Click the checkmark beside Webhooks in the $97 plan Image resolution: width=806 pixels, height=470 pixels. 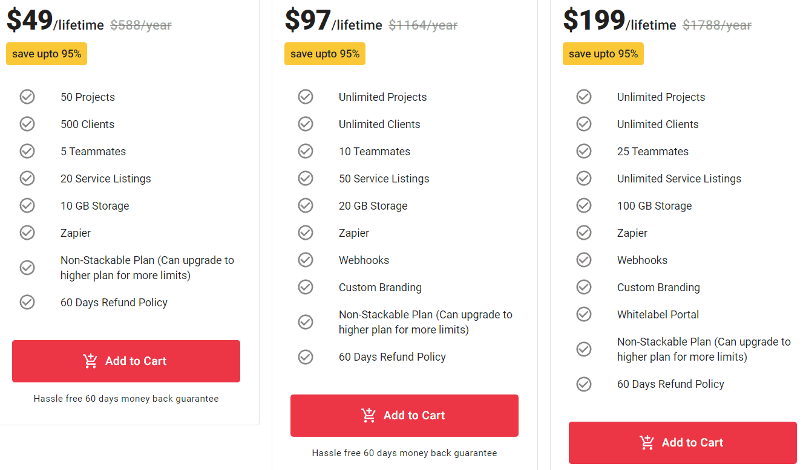click(306, 260)
